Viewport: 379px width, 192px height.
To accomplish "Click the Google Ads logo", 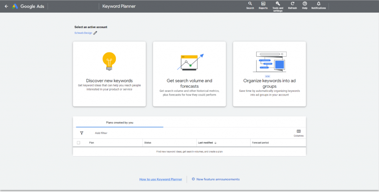I will click(x=15, y=6).
